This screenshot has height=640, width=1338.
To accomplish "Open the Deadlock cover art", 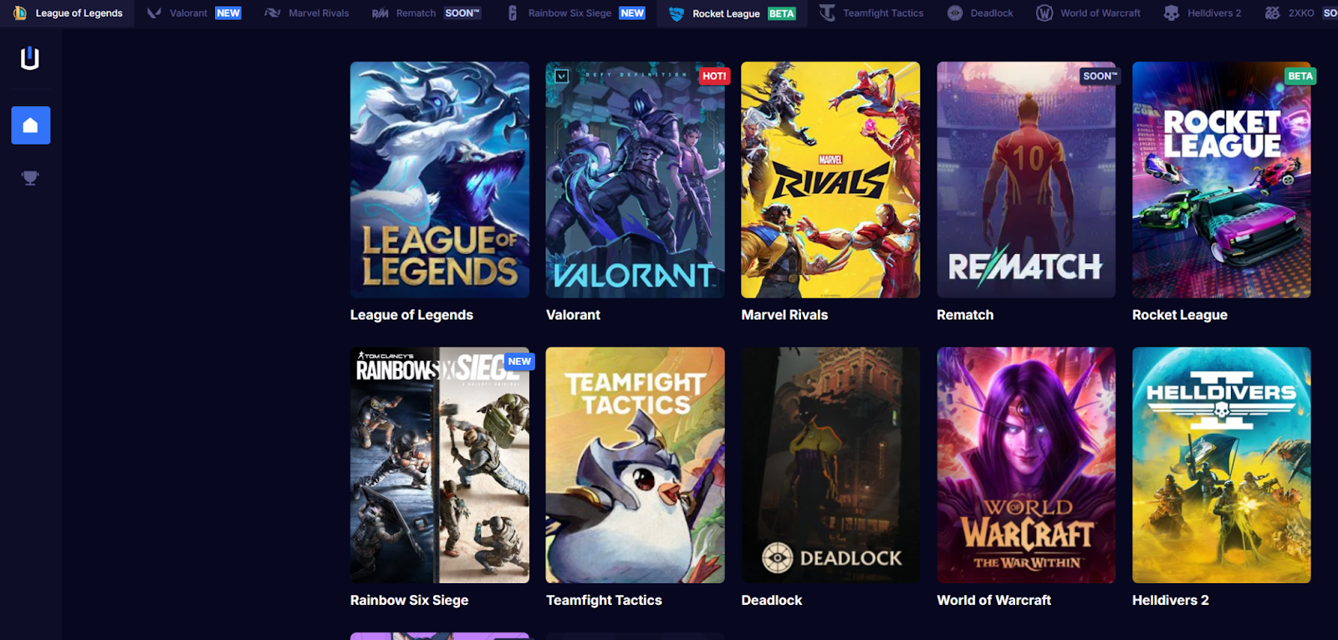I will (830, 465).
